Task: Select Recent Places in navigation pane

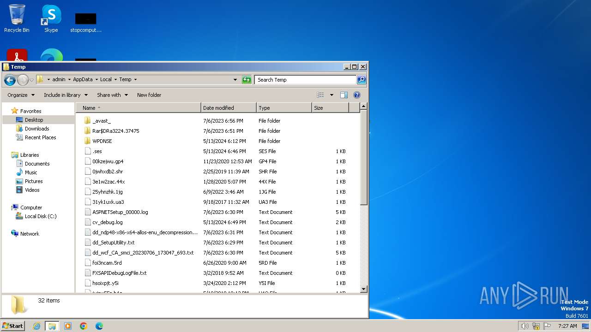Action: coord(40,137)
